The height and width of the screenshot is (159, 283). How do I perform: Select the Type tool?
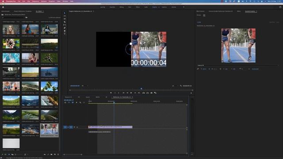coord(65,34)
